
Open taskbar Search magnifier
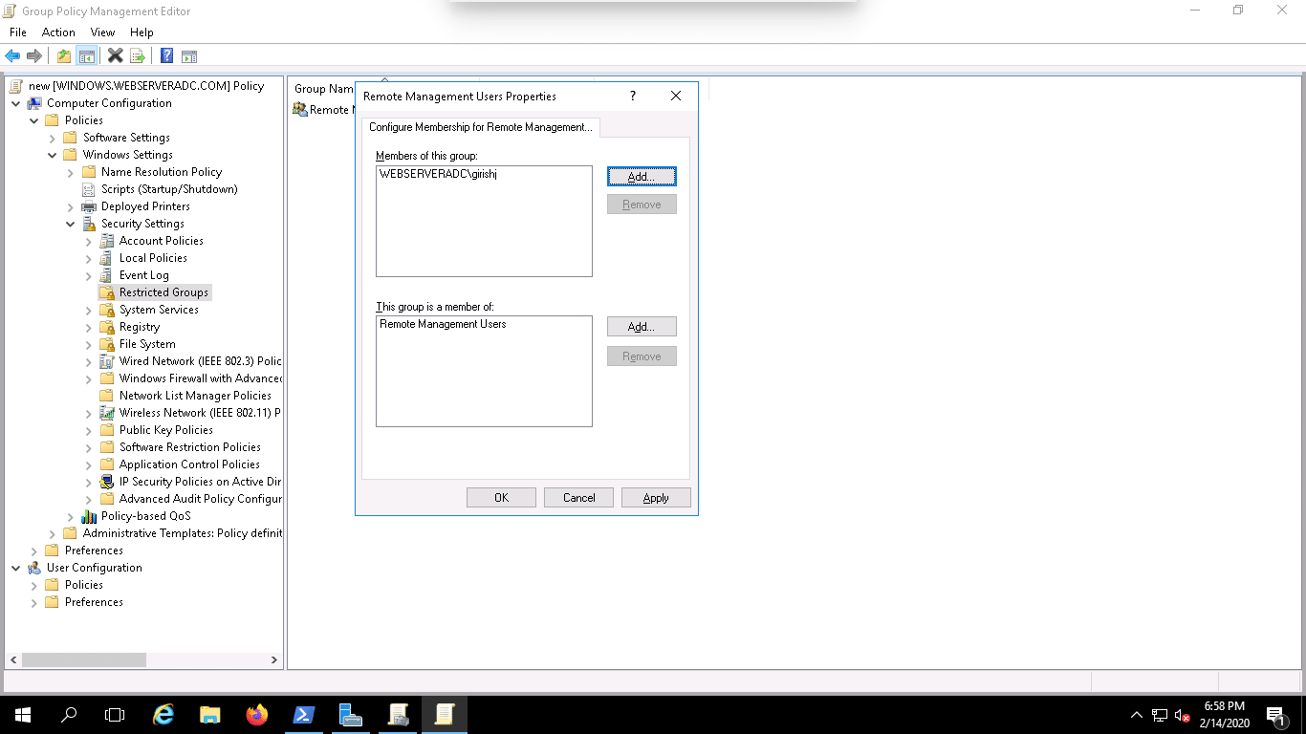click(69, 714)
